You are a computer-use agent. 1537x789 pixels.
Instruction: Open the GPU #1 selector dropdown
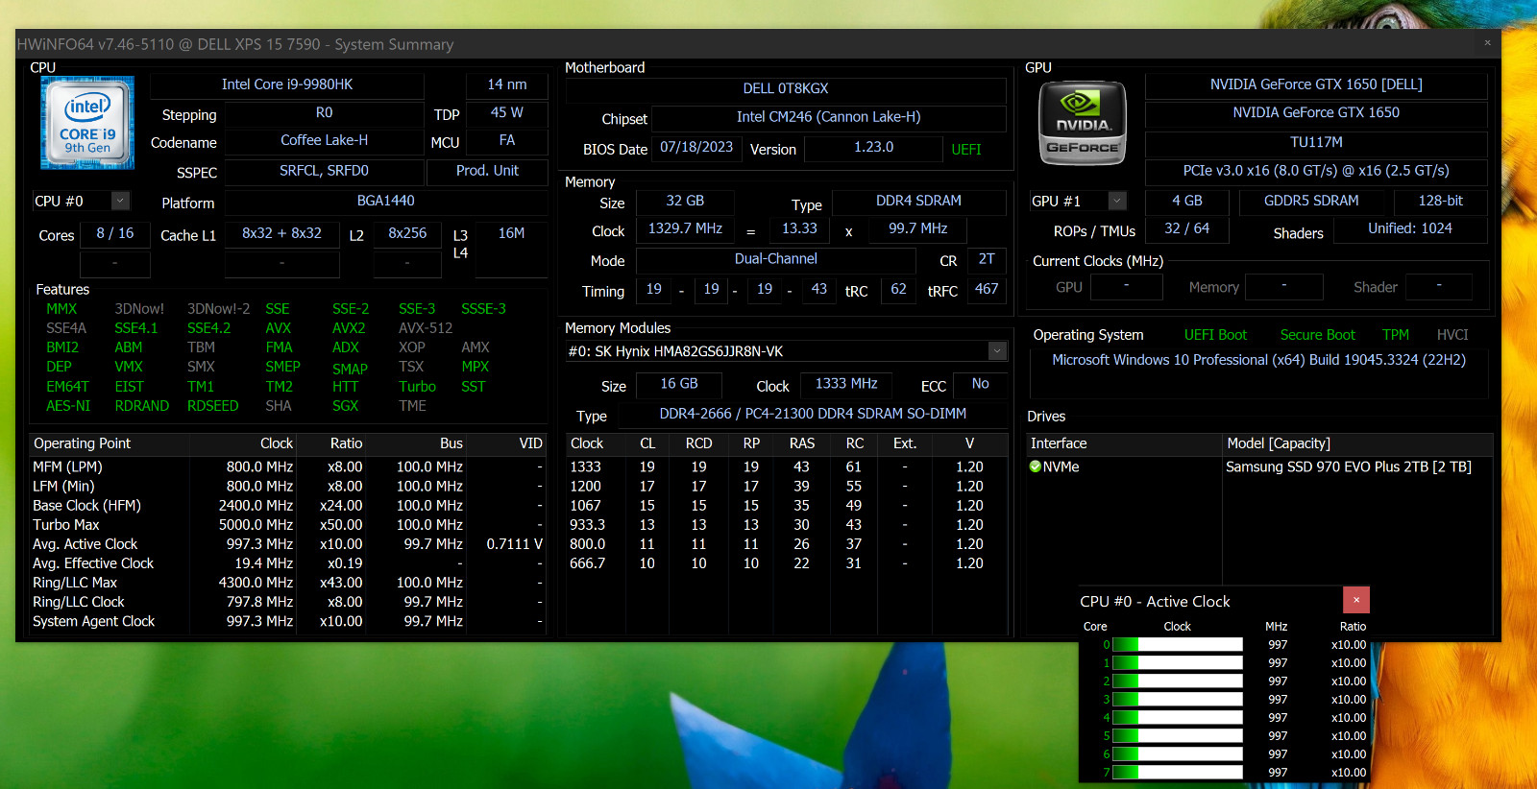coord(1117,201)
